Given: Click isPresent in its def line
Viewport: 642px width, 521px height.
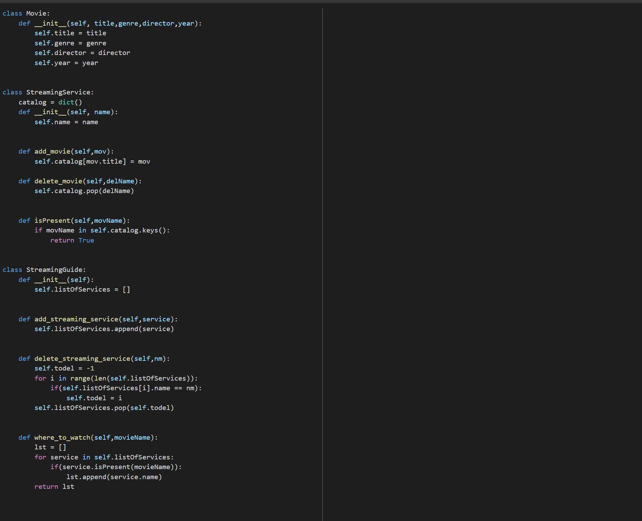Looking at the screenshot, I should (x=52, y=221).
